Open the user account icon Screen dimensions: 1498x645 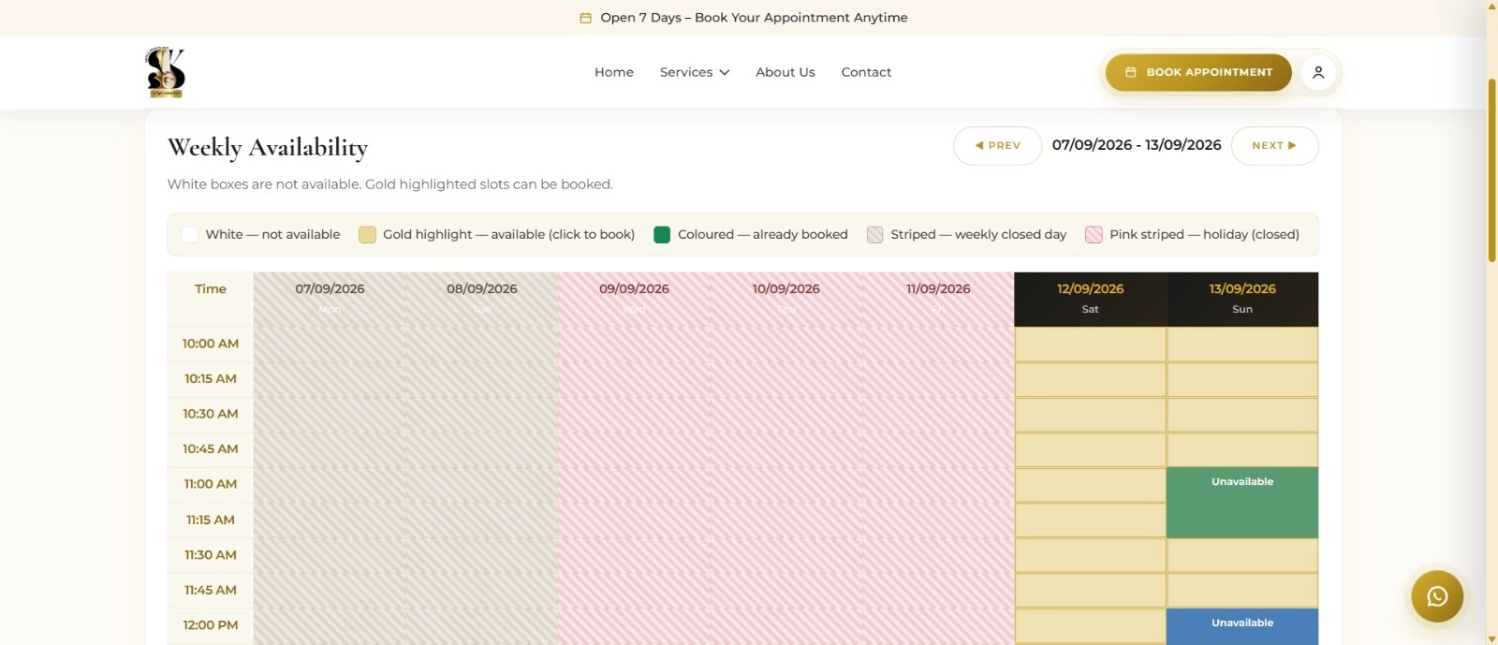click(x=1318, y=72)
